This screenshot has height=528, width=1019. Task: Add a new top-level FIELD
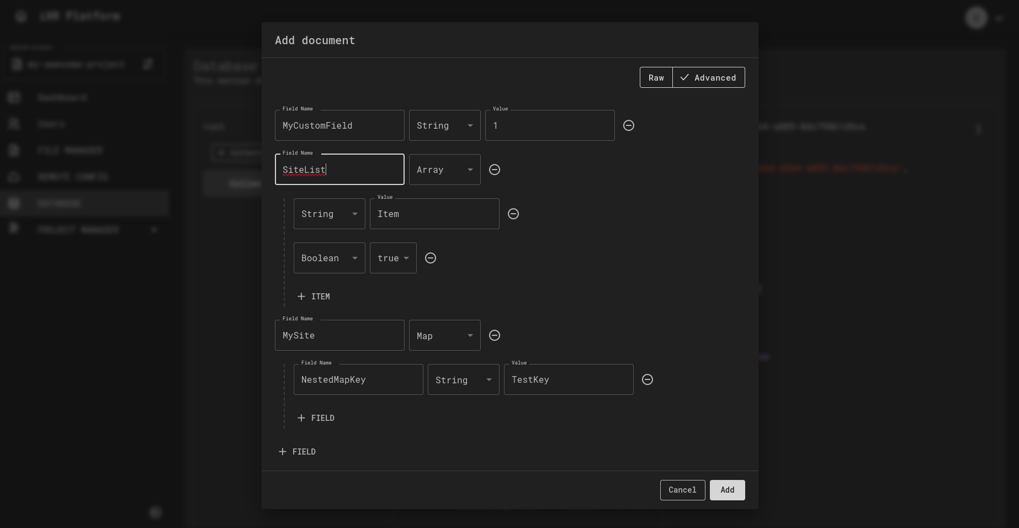[x=297, y=452]
